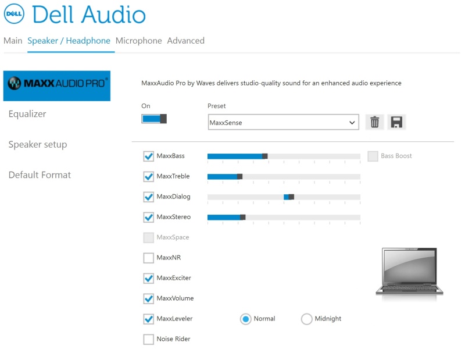This screenshot has width=465, height=349.
Task: Delete preset with the trash icon
Action: [x=374, y=122]
